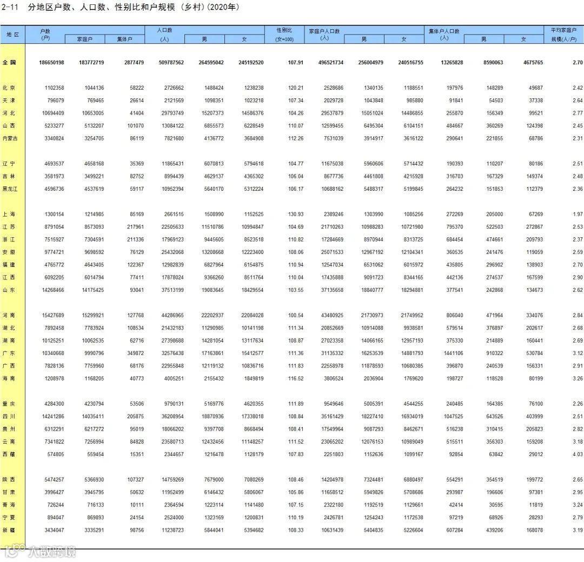Click the table title '2-11 分地区户数、人口数、性别比和户规模'
Screen dimensions: 584x562
120,7
